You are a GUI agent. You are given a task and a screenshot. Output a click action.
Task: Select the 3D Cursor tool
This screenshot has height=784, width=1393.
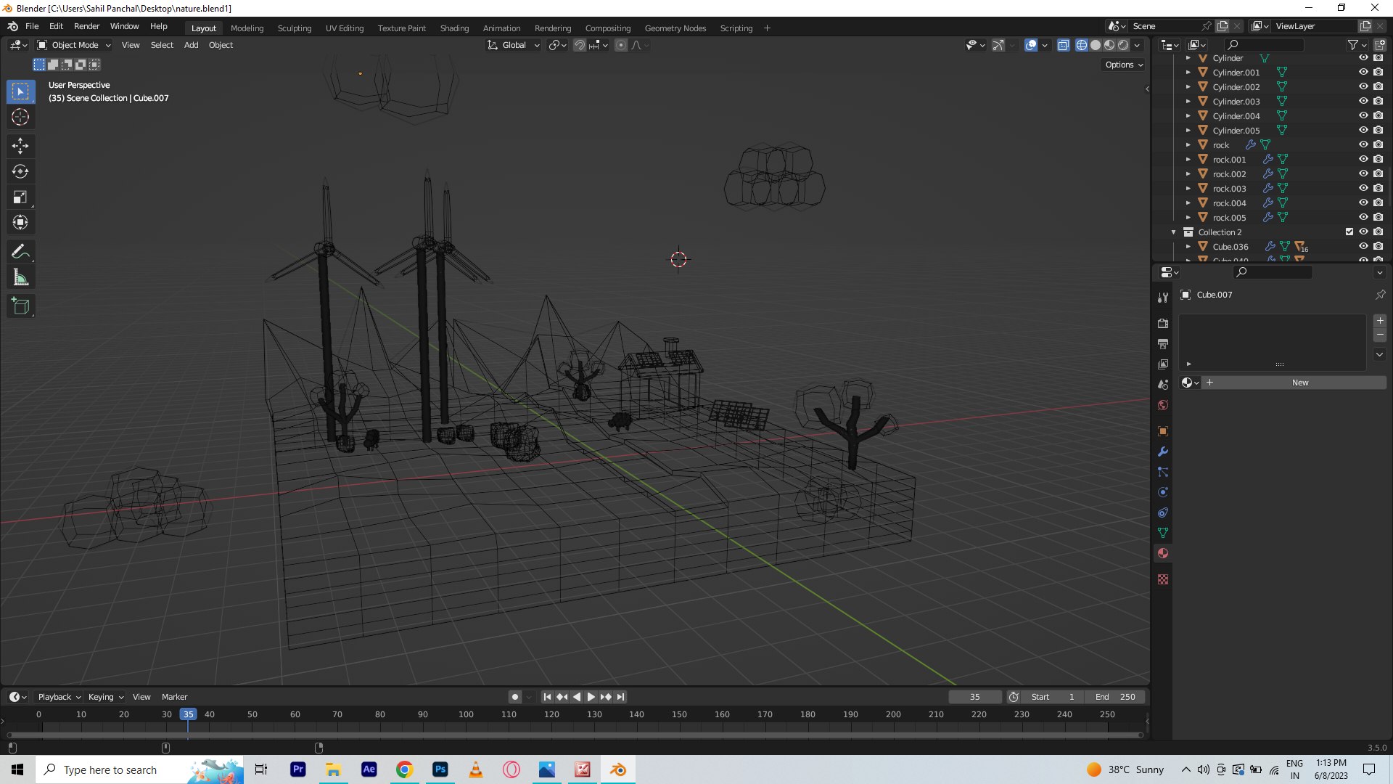click(x=20, y=117)
